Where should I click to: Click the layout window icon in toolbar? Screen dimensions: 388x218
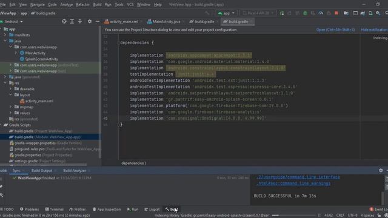click(x=355, y=13)
